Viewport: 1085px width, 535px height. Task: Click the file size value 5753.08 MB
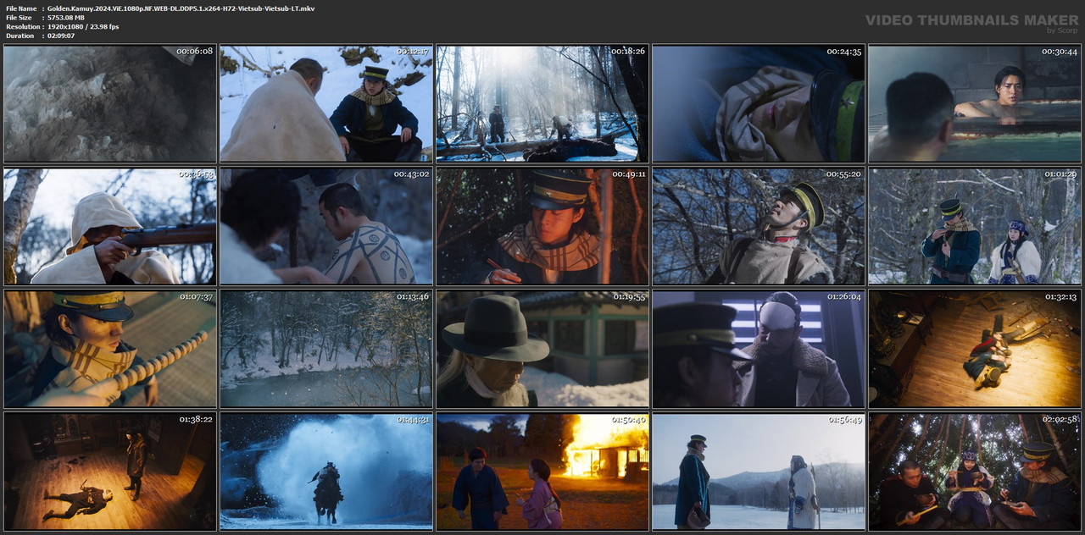[x=66, y=18]
